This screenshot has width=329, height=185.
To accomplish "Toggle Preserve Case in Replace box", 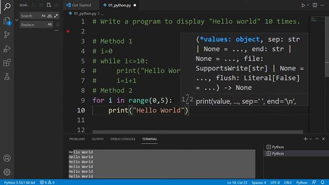I will coord(49,25).
